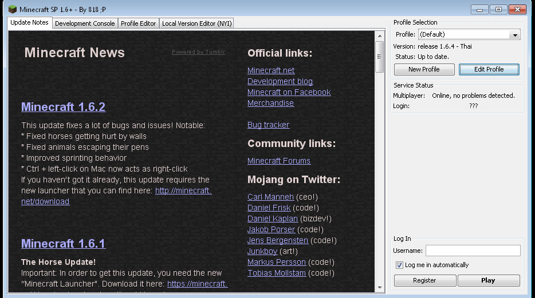Click the news scrollbar up arrow
535x298 pixels.
click(380, 36)
